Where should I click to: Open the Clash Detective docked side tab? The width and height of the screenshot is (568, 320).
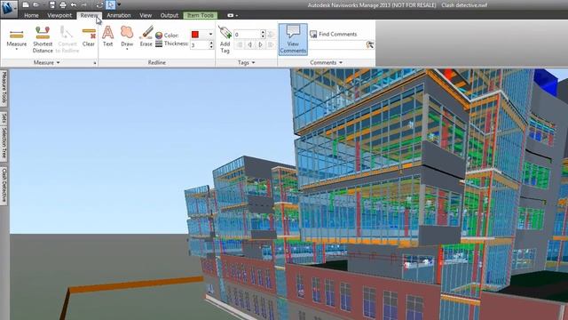pyautogui.click(x=4, y=186)
